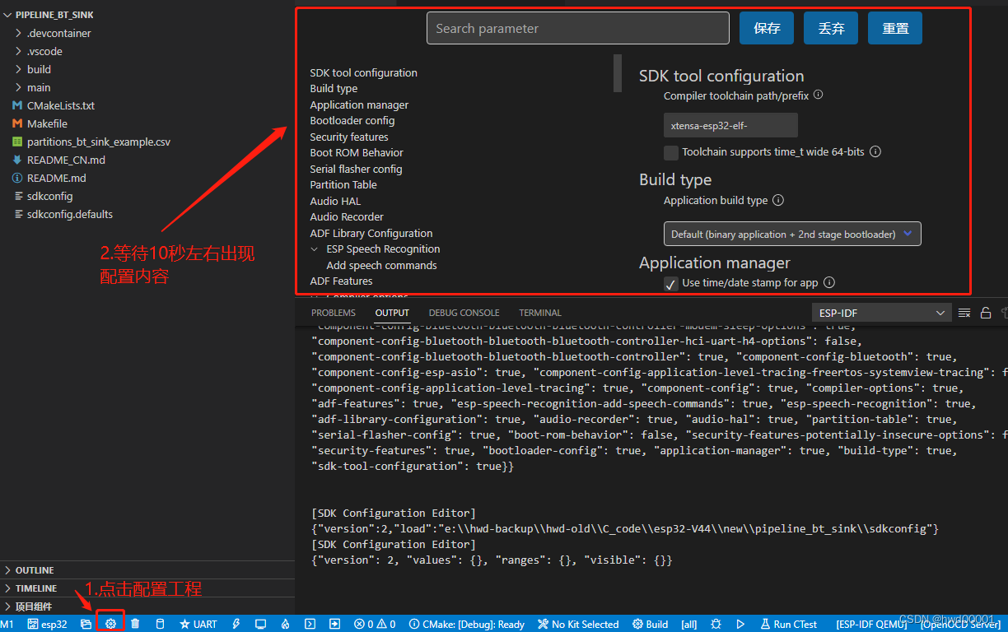Open SDK configuration editor gear in status bar
The width and height of the screenshot is (1008, 632).
[110, 624]
